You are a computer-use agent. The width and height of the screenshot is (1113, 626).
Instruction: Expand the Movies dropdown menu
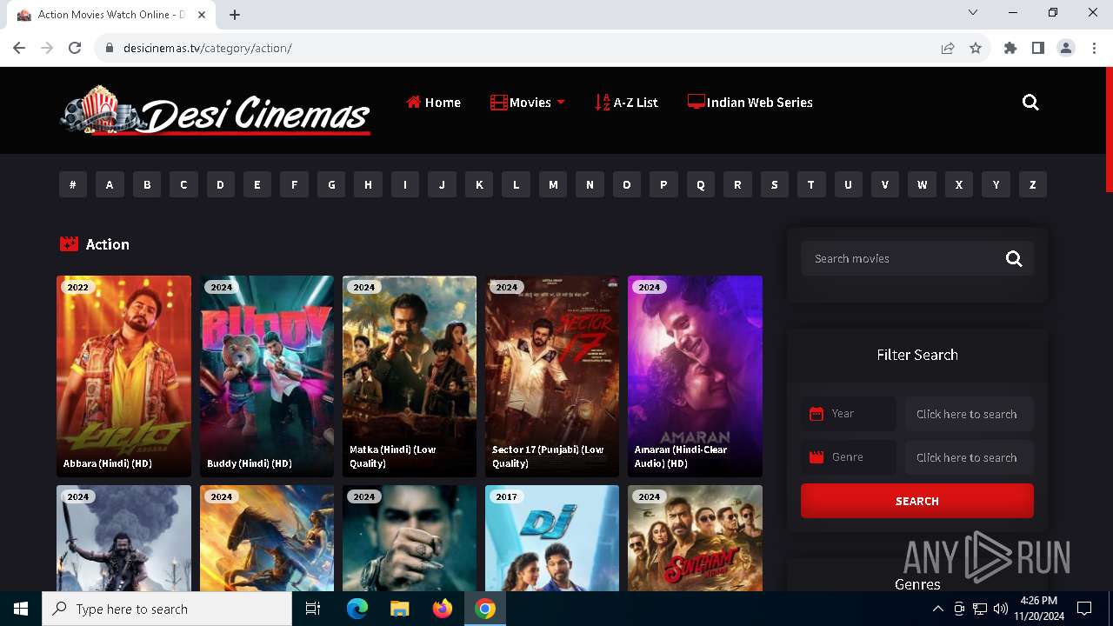[528, 103]
